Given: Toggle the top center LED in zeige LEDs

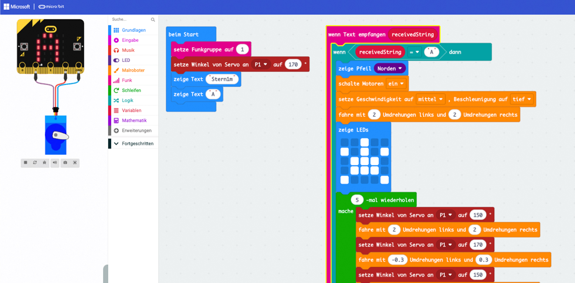Looking at the screenshot, I should [x=365, y=142].
